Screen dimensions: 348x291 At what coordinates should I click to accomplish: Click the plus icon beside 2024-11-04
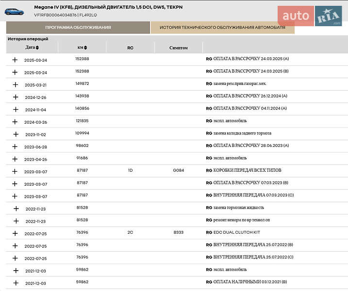tap(15, 109)
